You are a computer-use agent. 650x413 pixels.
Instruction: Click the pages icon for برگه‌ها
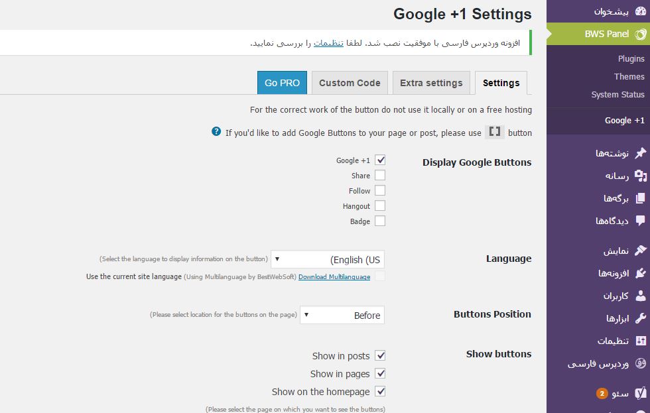[641, 198]
